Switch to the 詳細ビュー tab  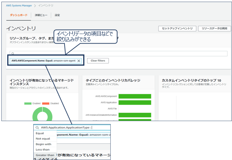(x=41, y=15)
